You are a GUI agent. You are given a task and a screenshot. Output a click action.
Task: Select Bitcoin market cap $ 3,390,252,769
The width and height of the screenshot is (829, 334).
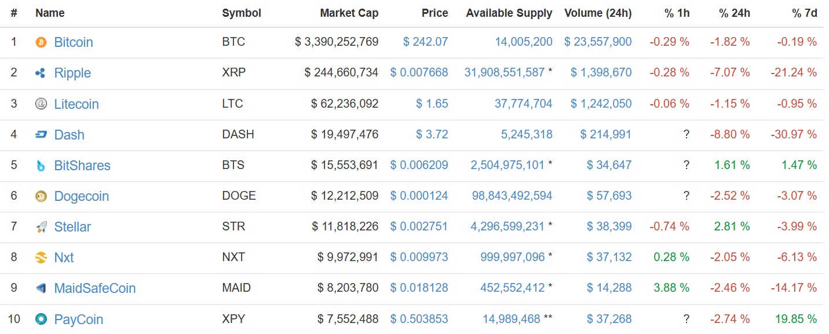pos(337,42)
